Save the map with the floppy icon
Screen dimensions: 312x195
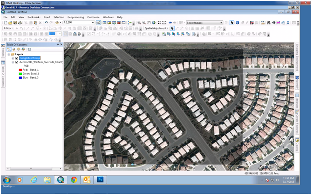pyautogui.click(x=15, y=23)
